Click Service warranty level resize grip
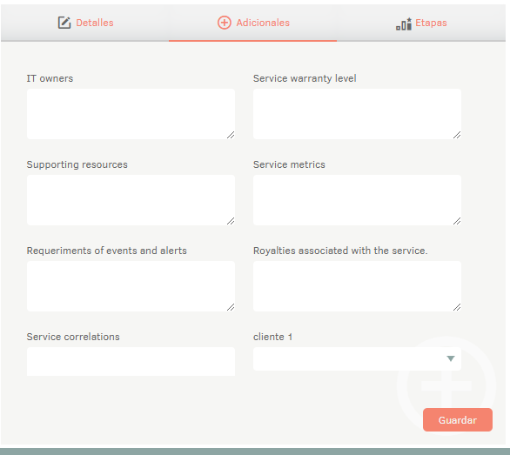510x455 pixels. 457,135
